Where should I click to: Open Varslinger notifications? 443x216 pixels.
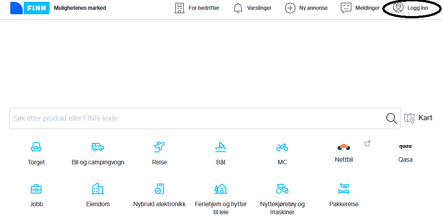[x=252, y=8]
